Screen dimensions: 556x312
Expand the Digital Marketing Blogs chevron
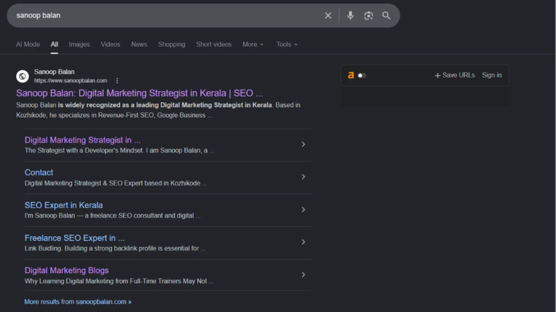coord(303,275)
